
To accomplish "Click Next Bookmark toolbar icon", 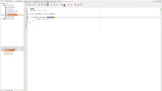I will click(x=55, y=5).
